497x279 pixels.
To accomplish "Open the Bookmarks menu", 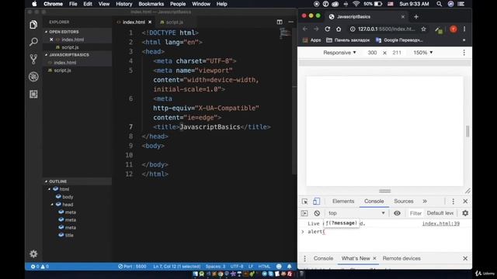I will 151,4.
